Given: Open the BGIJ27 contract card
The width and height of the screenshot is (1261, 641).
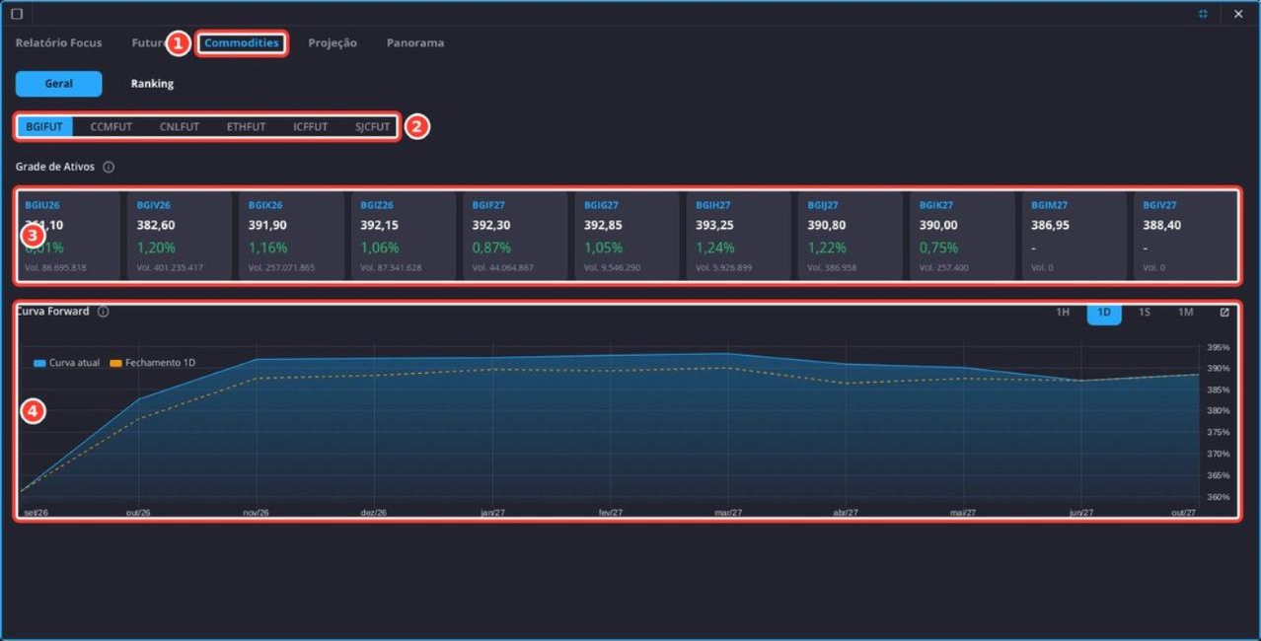Looking at the screenshot, I should 849,237.
